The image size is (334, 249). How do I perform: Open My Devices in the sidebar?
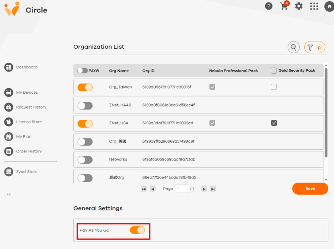27,92
